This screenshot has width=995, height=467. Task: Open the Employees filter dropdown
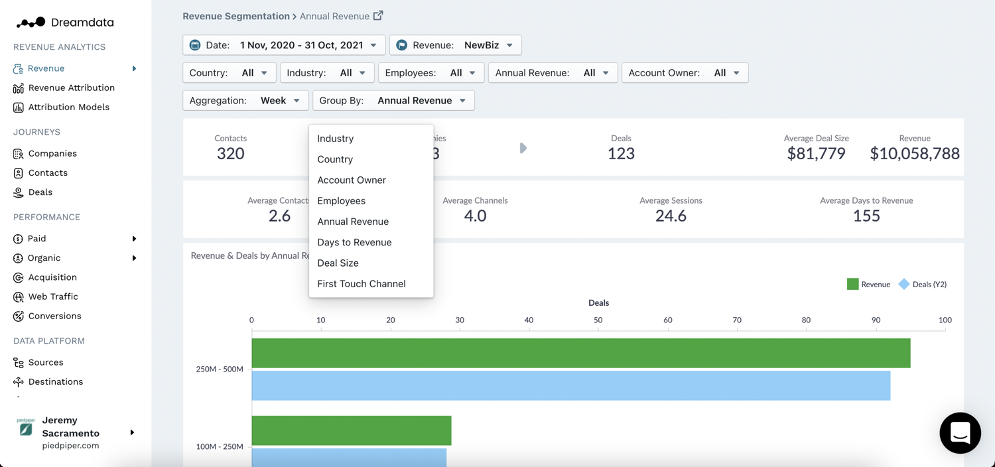click(431, 73)
